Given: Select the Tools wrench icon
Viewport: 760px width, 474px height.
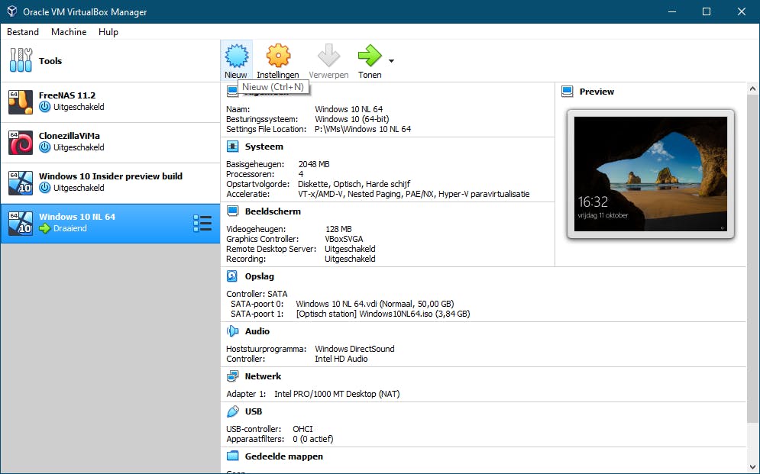Looking at the screenshot, I should [21, 60].
